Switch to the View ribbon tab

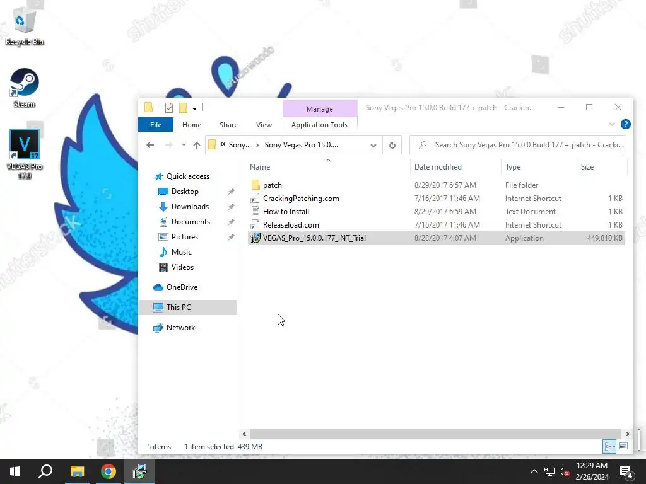pos(264,125)
